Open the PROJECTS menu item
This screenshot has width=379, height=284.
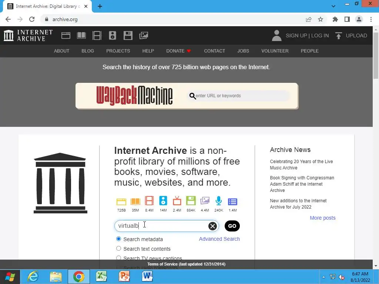coord(118,51)
